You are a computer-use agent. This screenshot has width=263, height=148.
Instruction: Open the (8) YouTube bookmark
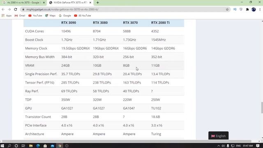point(83,16)
